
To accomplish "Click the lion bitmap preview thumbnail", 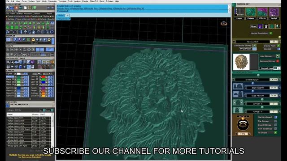I will click(241, 62).
